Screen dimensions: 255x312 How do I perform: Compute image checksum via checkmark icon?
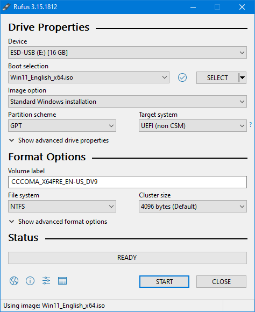[182, 77]
